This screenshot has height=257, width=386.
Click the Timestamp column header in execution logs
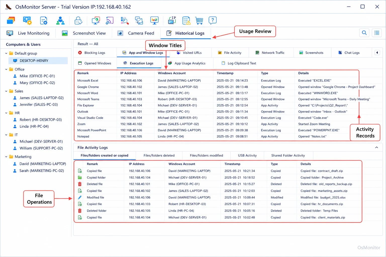(x=225, y=73)
